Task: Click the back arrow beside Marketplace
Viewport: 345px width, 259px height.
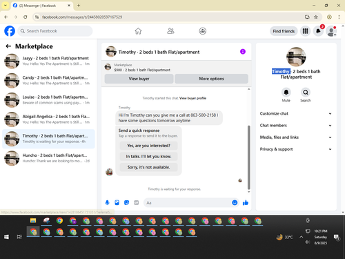Action: click(8, 46)
